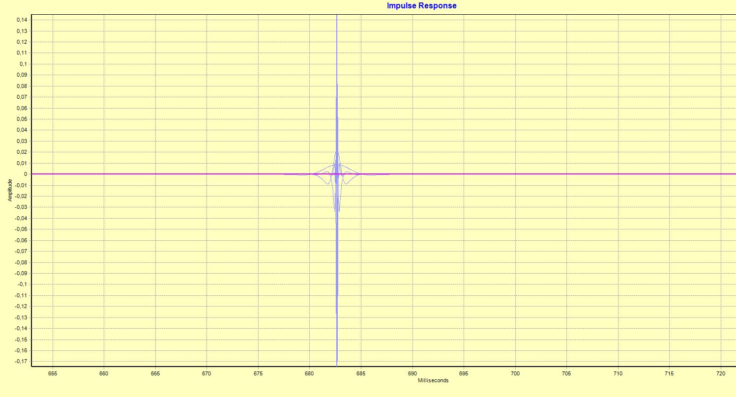The height and width of the screenshot is (397, 736).
Task: Pick the 0,08 amplitude tick label
Action: (22, 86)
